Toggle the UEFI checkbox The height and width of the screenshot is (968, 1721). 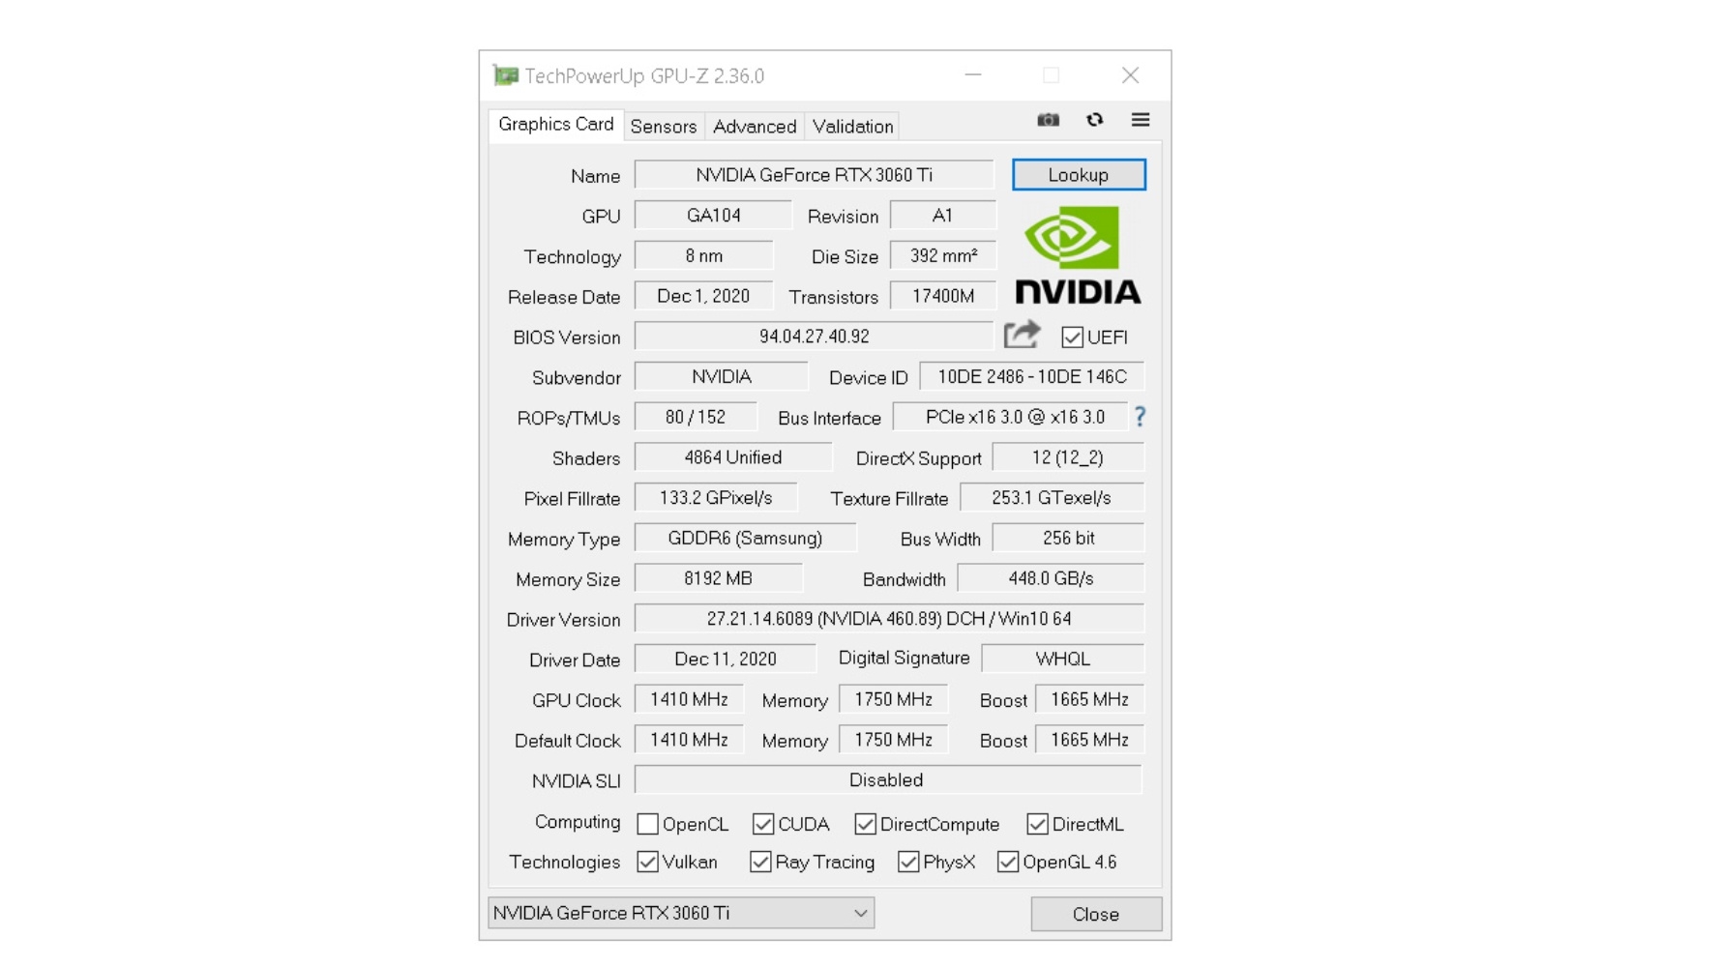(1072, 337)
